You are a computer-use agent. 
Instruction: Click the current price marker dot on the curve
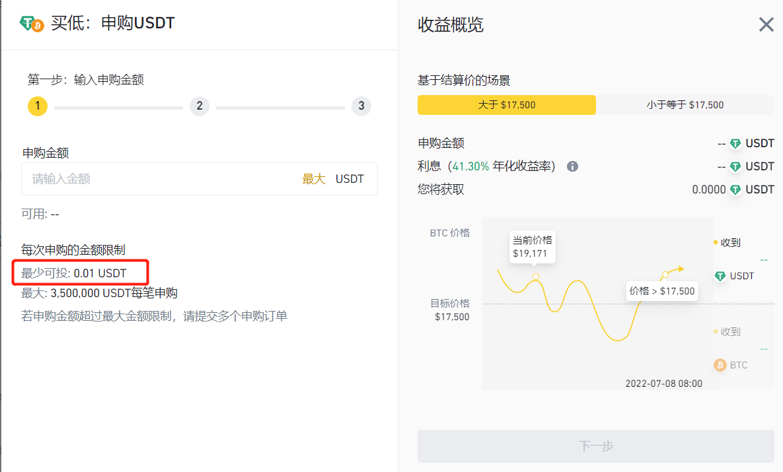pos(535,277)
